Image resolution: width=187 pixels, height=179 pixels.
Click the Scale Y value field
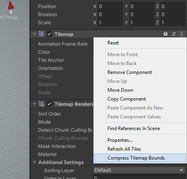point(142,23)
